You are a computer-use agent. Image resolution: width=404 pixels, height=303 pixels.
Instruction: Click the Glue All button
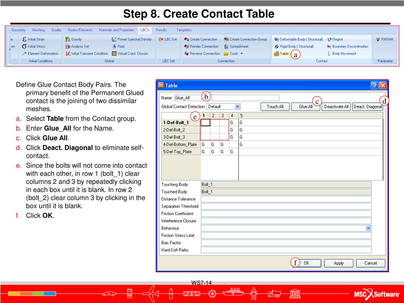coord(306,107)
